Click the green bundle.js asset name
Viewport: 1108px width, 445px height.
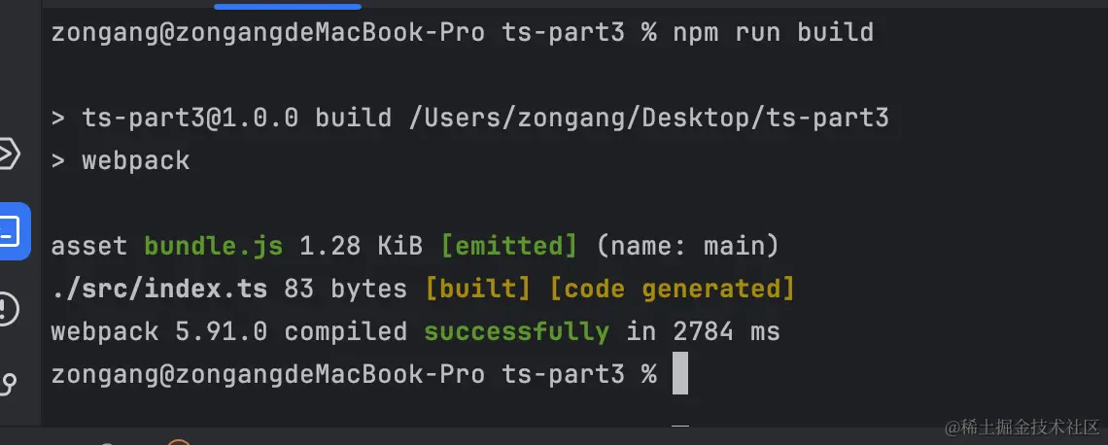[x=214, y=246]
